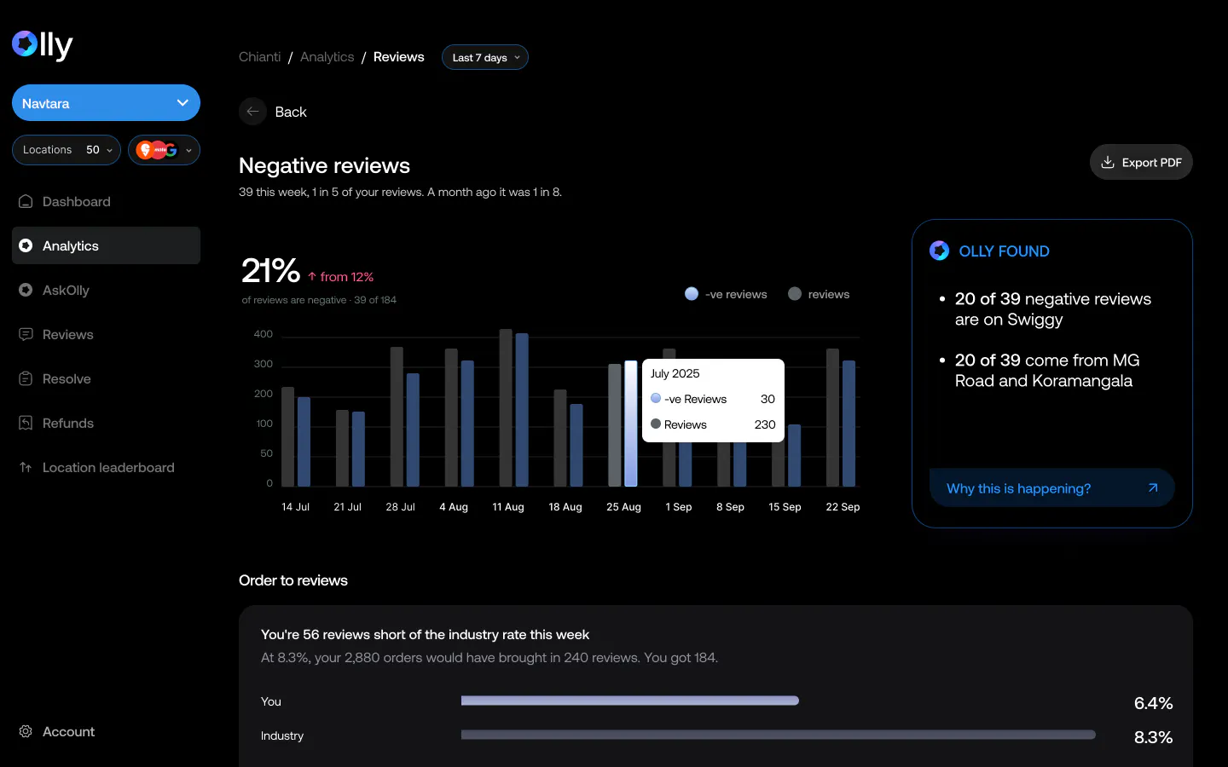Toggle the grey reviews legend series
1228x767 pixels.
click(x=819, y=294)
